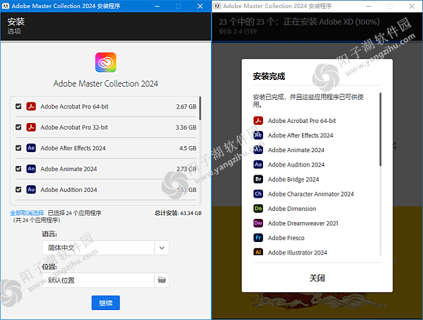Close the right installer window

coord(412,6)
